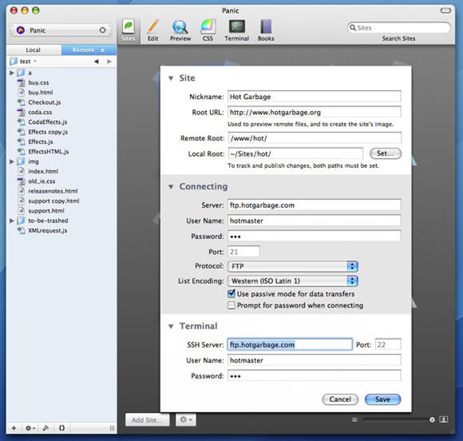This screenshot has height=441, width=463.
Task: Select Effects.js in file list
Action: click(40, 142)
